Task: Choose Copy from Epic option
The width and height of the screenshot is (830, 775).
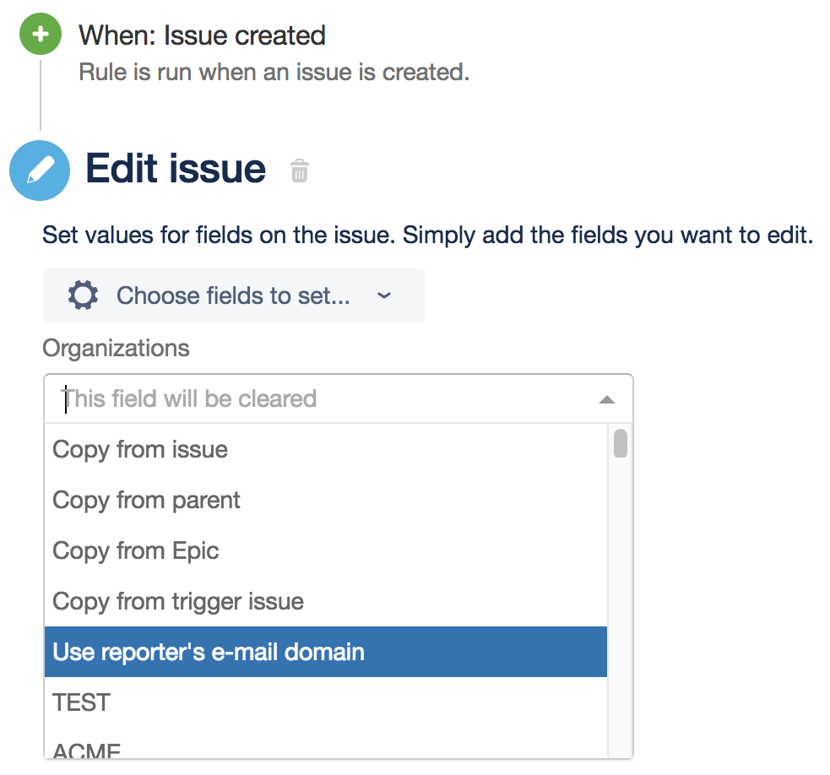Action: point(326,551)
